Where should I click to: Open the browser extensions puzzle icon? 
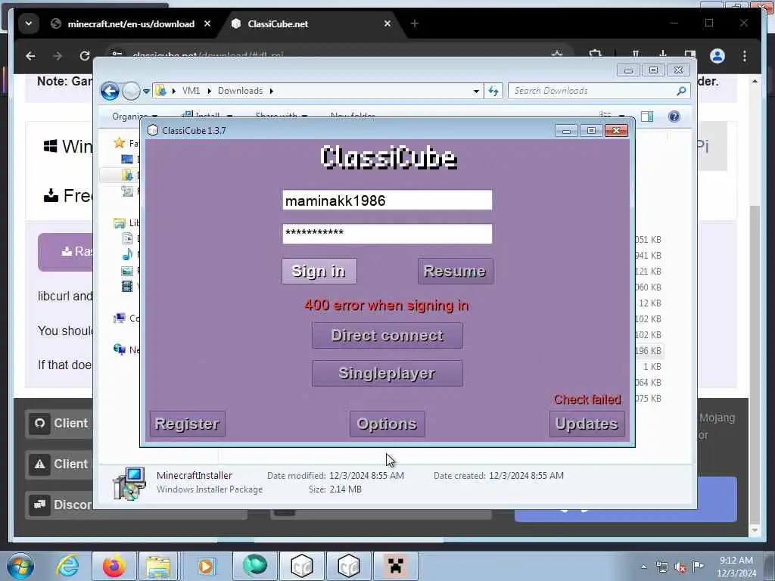click(595, 54)
